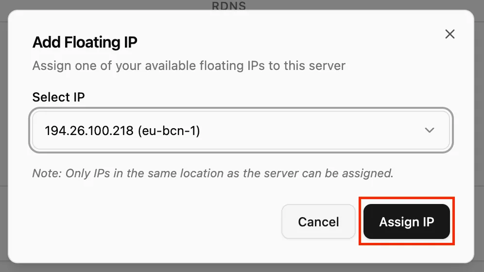Close the Add Floating IP dialog

click(450, 34)
